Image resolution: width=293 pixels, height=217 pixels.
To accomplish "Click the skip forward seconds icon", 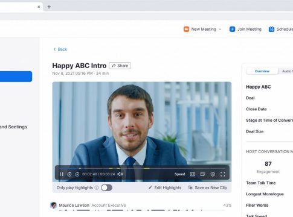I will point(77,174).
